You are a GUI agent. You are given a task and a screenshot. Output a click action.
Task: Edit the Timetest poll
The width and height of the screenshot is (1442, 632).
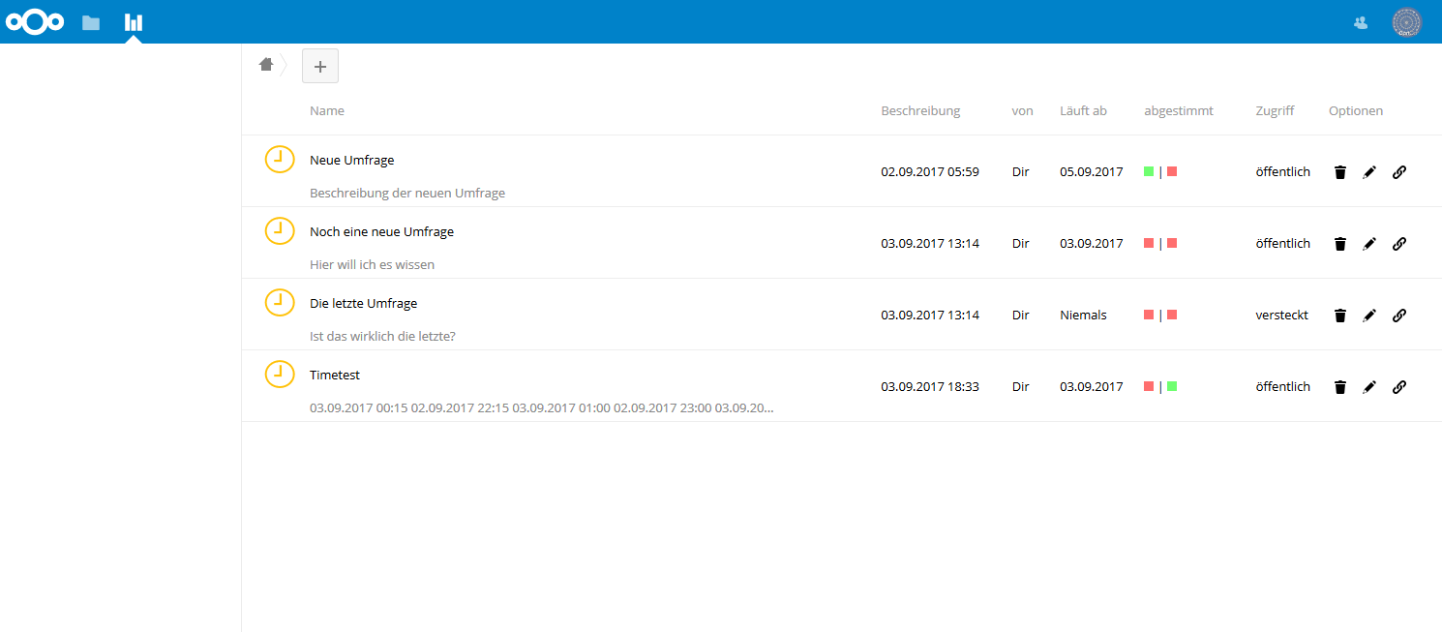click(x=1369, y=387)
